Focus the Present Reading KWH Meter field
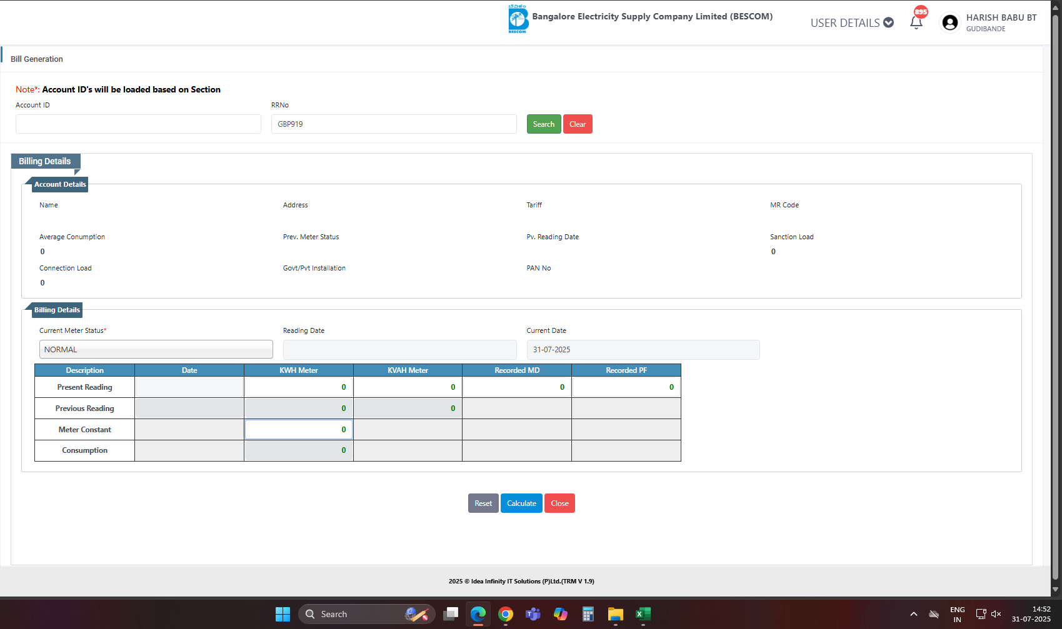Viewport: 1062px width, 629px height. point(298,387)
